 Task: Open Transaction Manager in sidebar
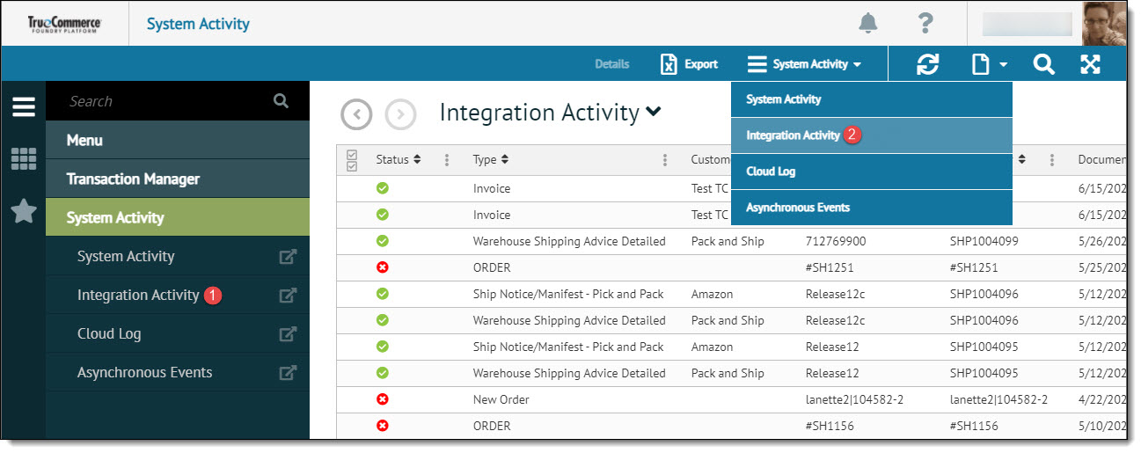pos(133,179)
